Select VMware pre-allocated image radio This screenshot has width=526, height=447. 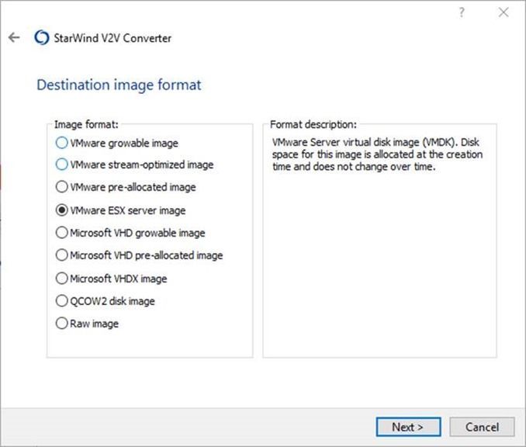[x=126, y=187]
